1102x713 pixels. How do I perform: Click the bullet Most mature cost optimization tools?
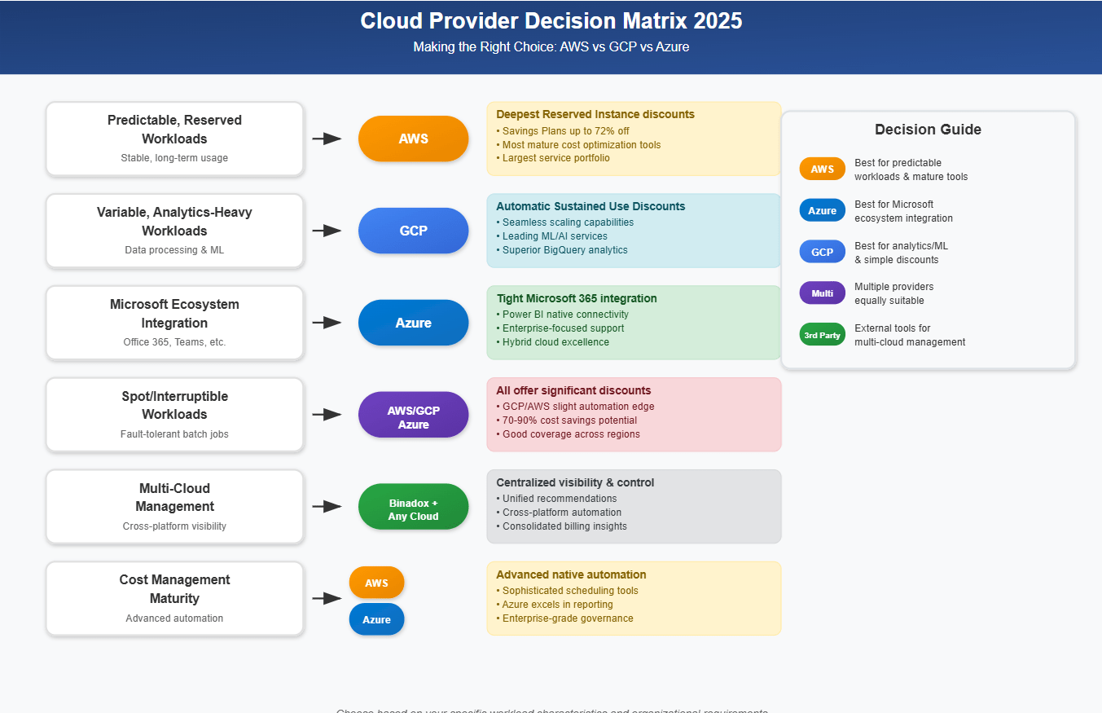[x=578, y=144]
